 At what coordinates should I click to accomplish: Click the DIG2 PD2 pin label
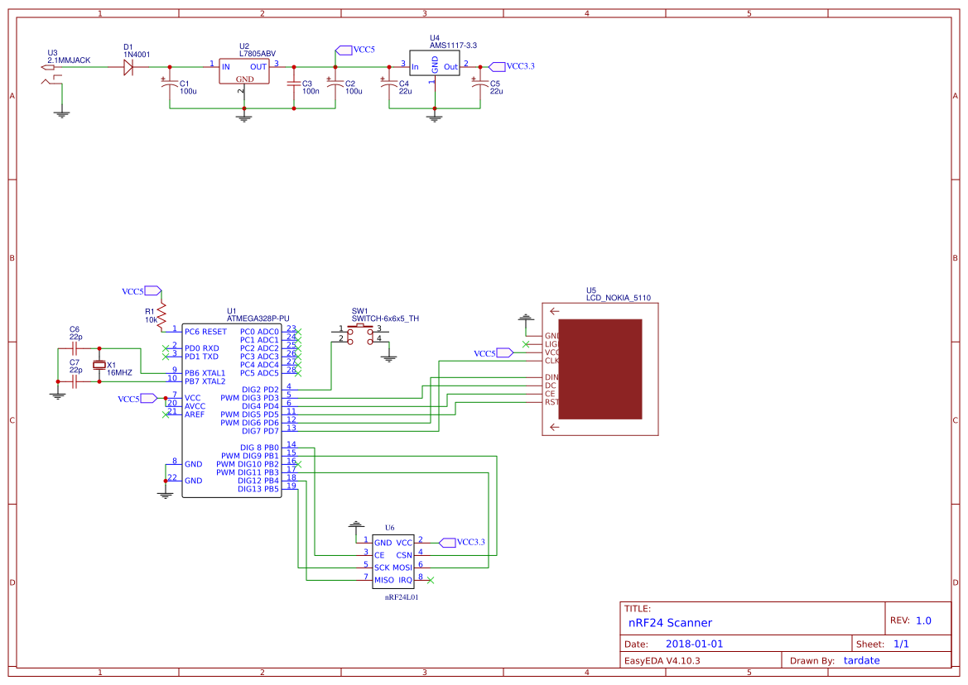click(261, 390)
